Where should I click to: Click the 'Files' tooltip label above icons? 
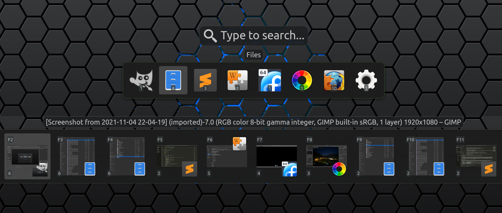click(x=254, y=55)
